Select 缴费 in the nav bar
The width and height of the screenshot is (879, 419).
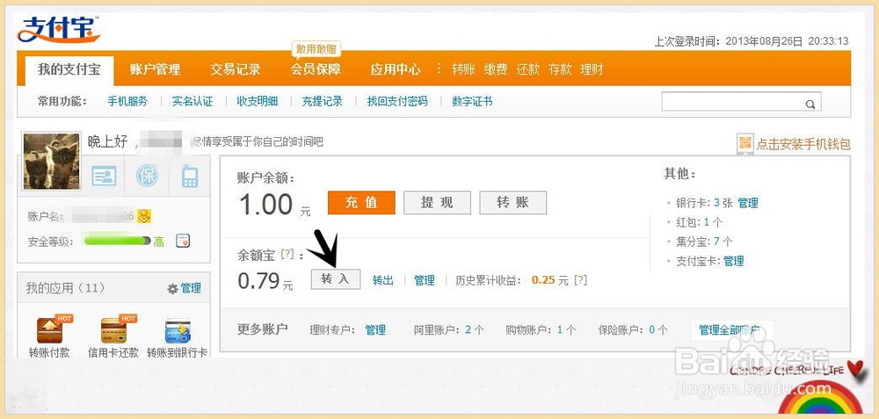pyautogui.click(x=496, y=69)
